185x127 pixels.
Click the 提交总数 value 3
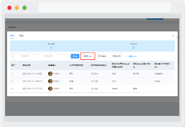pyautogui.click(x=51, y=48)
